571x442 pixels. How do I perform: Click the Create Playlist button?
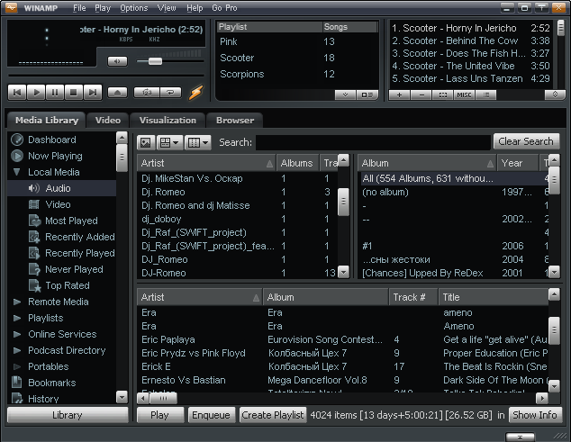click(x=273, y=415)
